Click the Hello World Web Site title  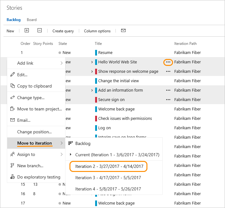click(117, 62)
